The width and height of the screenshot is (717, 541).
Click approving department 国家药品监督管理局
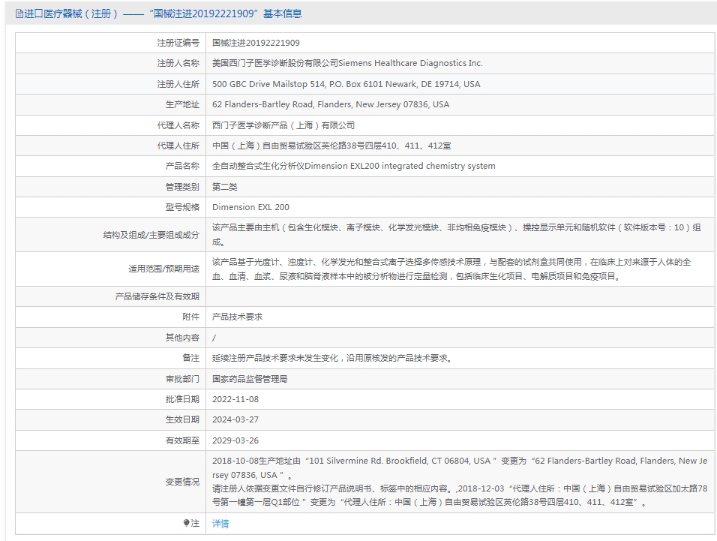tap(250, 379)
